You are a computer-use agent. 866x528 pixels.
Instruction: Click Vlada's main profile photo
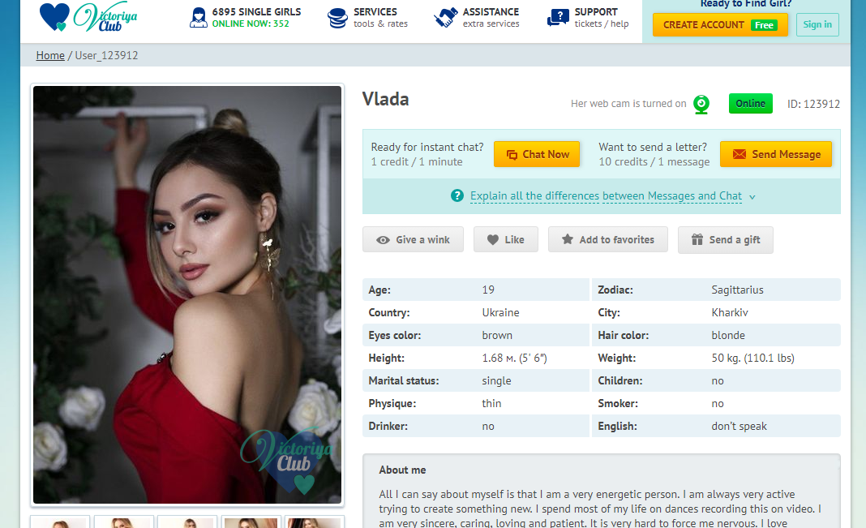(x=187, y=295)
